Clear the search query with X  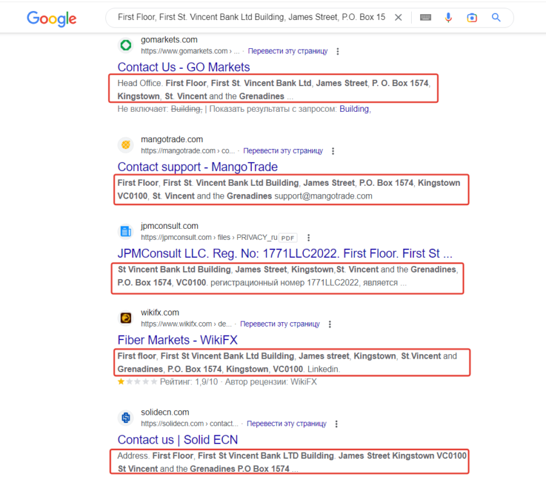pyautogui.click(x=398, y=17)
